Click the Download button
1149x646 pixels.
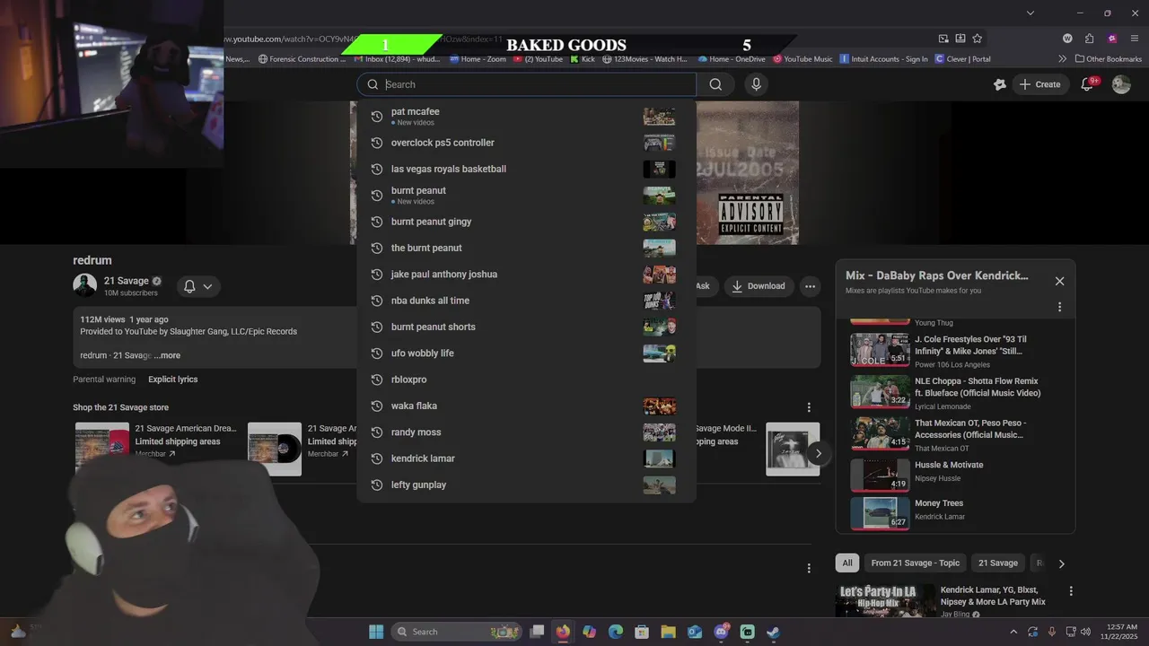(759, 286)
